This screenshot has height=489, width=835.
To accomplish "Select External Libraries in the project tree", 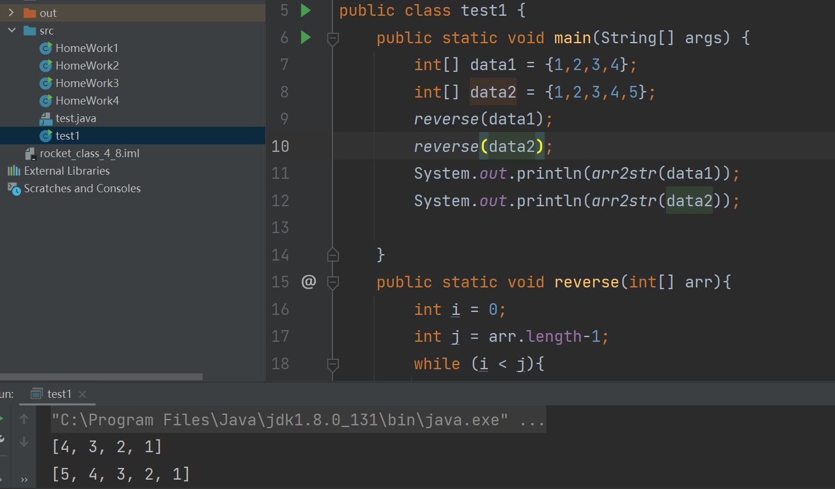I will pyautogui.click(x=67, y=171).
